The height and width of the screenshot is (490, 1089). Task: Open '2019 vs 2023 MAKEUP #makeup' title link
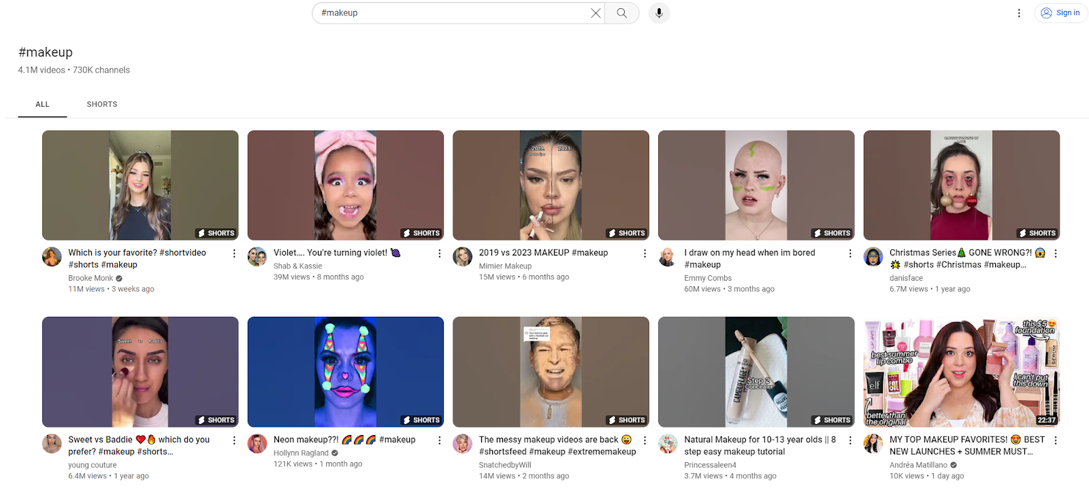(543, 253)
